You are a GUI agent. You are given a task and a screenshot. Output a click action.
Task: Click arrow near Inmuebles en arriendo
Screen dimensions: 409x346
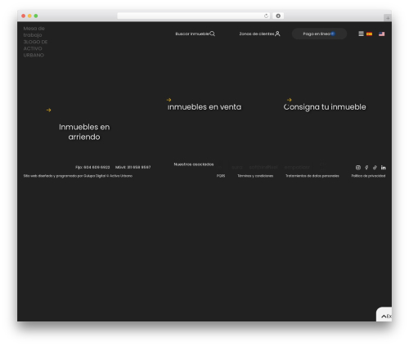[x=49, y=110]
